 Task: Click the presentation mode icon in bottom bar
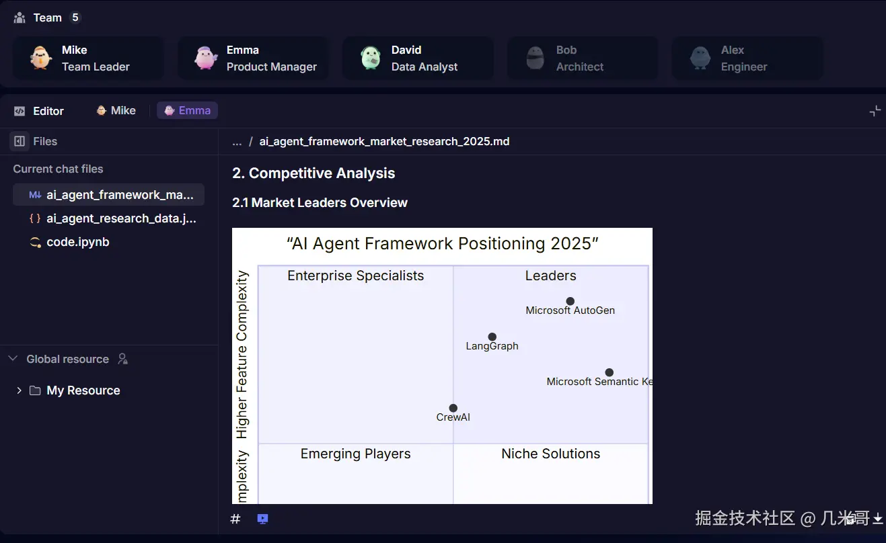[x=263, y=519]
